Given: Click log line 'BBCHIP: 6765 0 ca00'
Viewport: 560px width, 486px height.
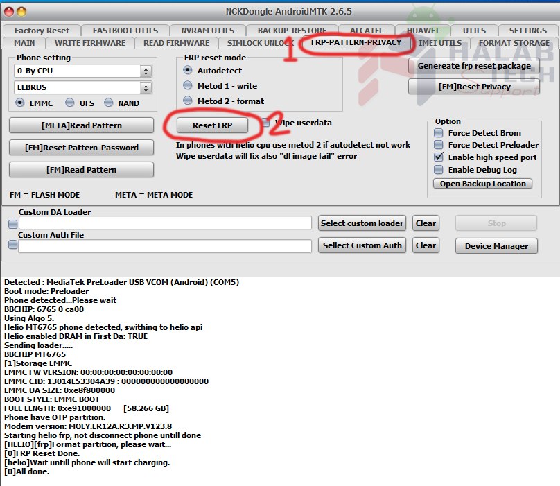Looking at the screenshot, I should click(x=44, y=309).
